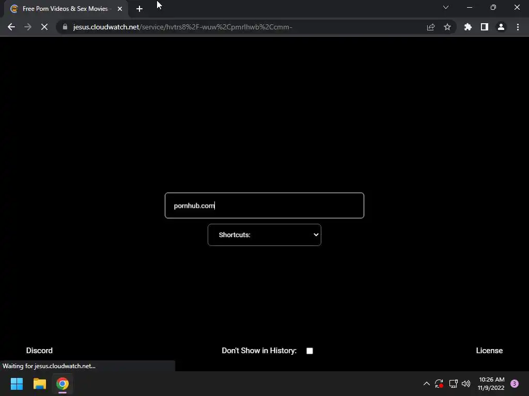Viewport: 529px width, 396px height.
Task: Click the forward navigation arrow
Action: pos(28,27)
